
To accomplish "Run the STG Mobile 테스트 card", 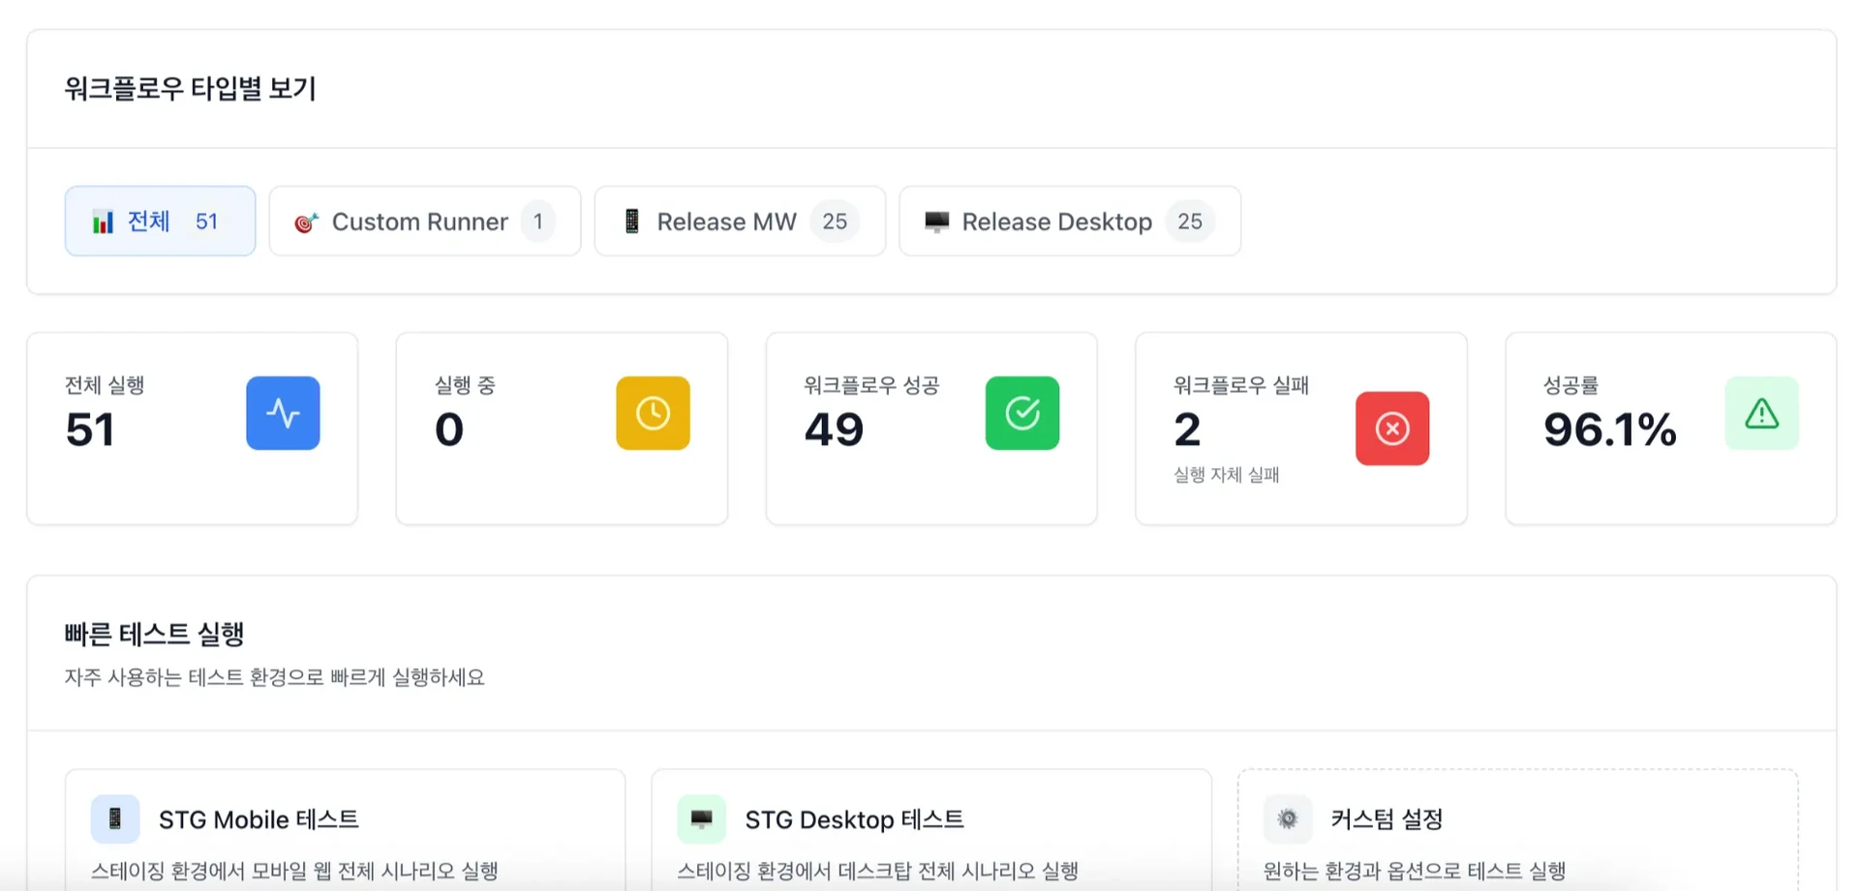I will click(345, 832).
